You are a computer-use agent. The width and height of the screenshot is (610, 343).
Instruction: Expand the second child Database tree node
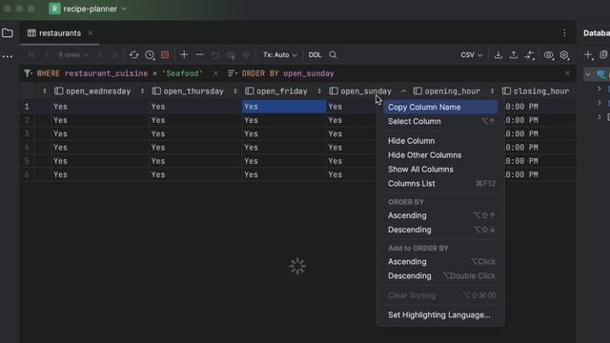(x=600, y=103)
